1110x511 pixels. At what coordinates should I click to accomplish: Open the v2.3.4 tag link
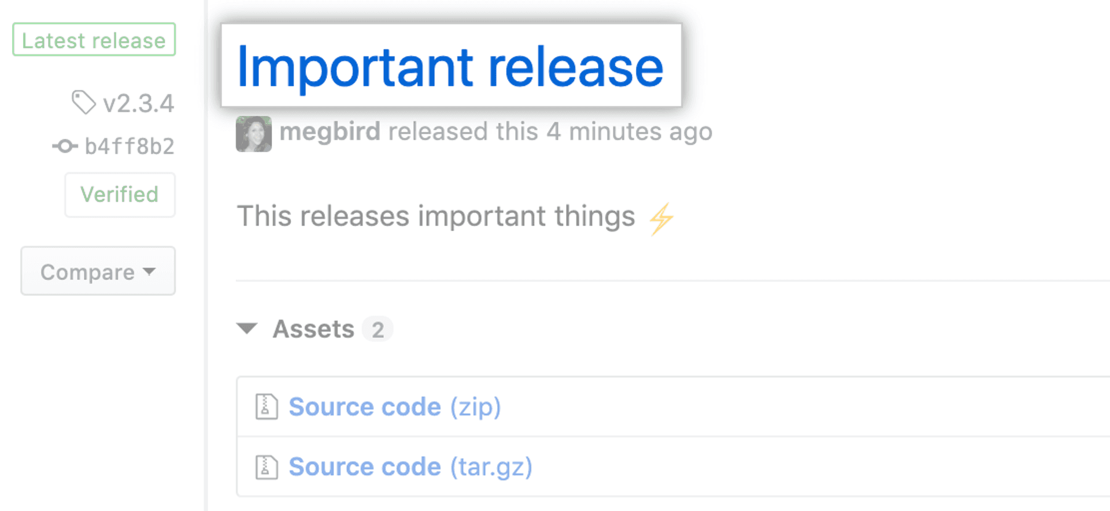pyautogui.click(x=138, y=104)
